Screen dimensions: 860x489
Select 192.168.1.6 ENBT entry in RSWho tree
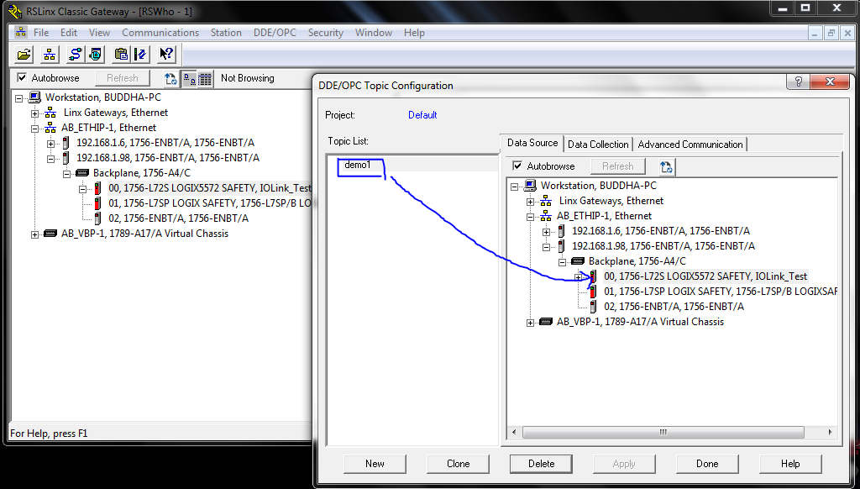tap(165, 143)
